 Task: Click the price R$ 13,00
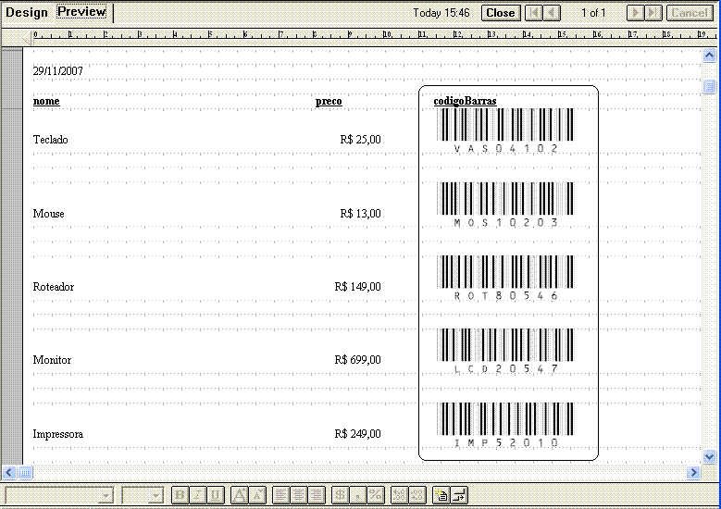coord(361,214)
